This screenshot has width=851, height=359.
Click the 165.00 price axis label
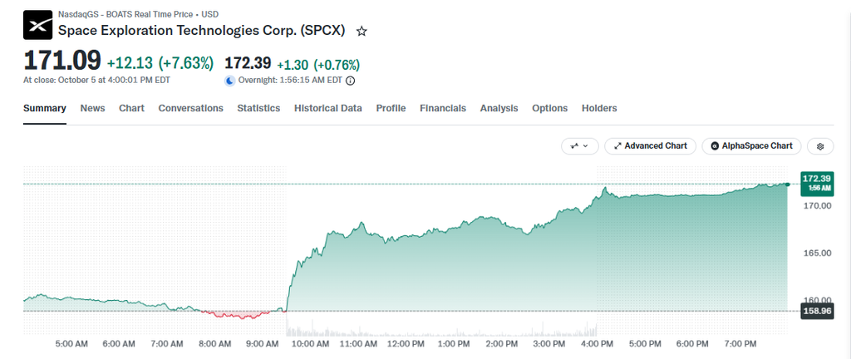point(817,253)
